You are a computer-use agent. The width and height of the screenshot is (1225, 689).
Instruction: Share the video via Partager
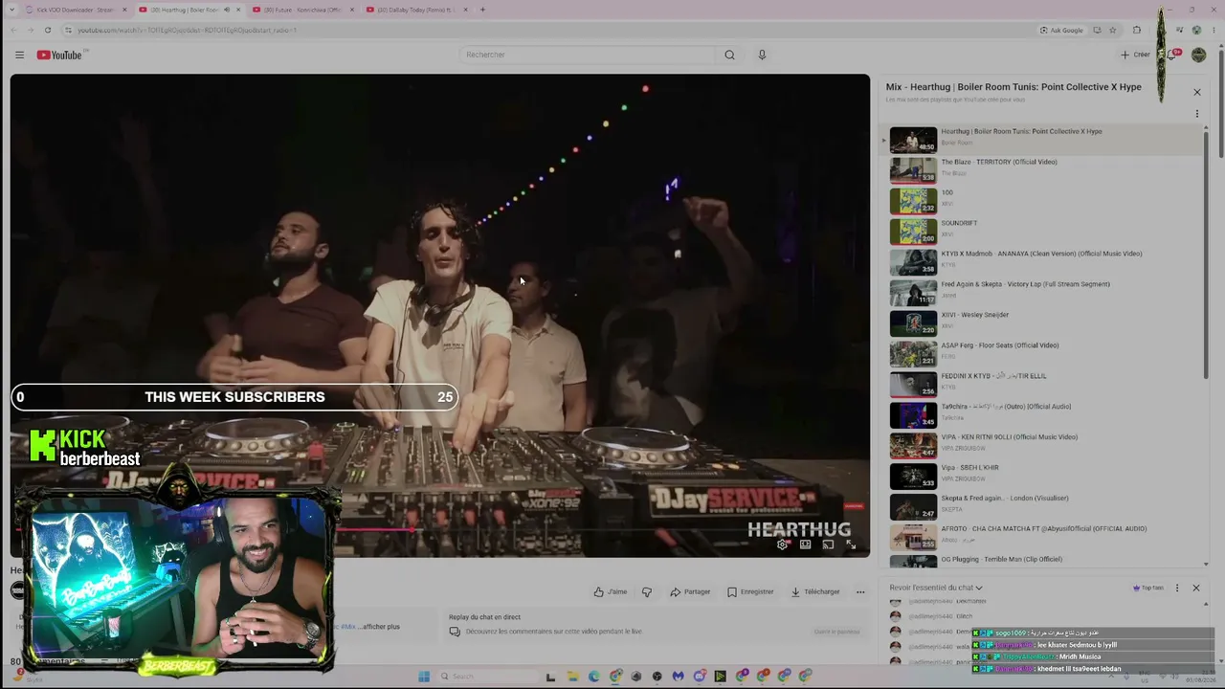click(x=690, y=591)
